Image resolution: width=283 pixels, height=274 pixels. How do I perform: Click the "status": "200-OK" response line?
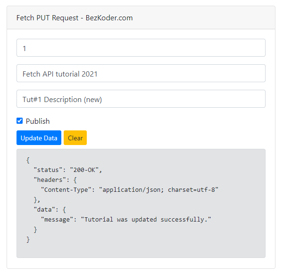pyautogui.click(x=67, y=170)
